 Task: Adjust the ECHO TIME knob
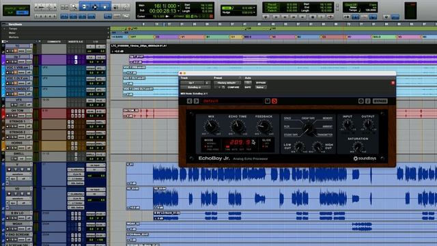click(237, 126)
